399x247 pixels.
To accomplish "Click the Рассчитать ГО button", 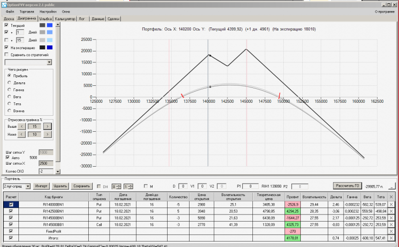I will [x=347, y=186].
